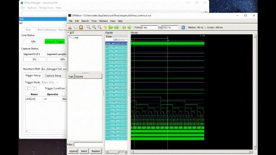Click the To time input field
The height and width of the screenshot is (155, 276).
(x=170, y=28)
